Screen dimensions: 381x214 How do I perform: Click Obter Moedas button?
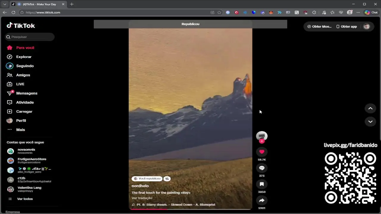tap(319, 26)
